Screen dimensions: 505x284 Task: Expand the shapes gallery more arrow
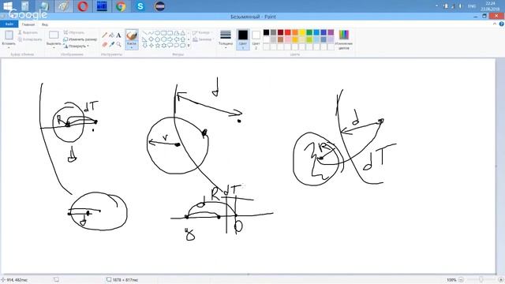189,46
